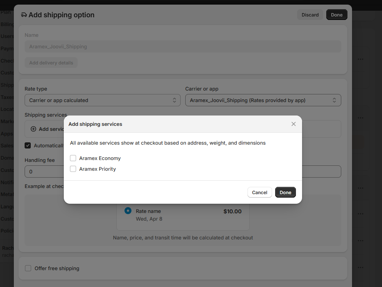
Task: Click the Aramex Economy label
Action: click(x=100, y=158)
